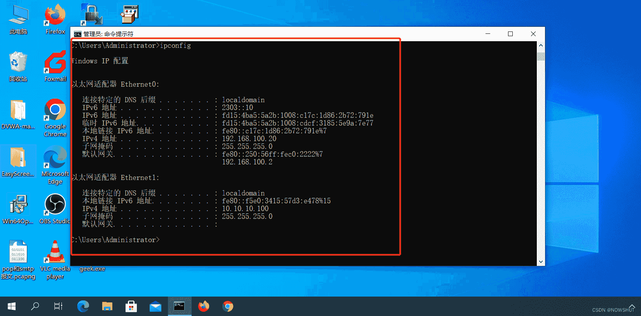Click Ethernet0 subnet mask 255.255.255.0
Image resolution: width=641 pixels, height=316 pixels.
pos(247,147)
